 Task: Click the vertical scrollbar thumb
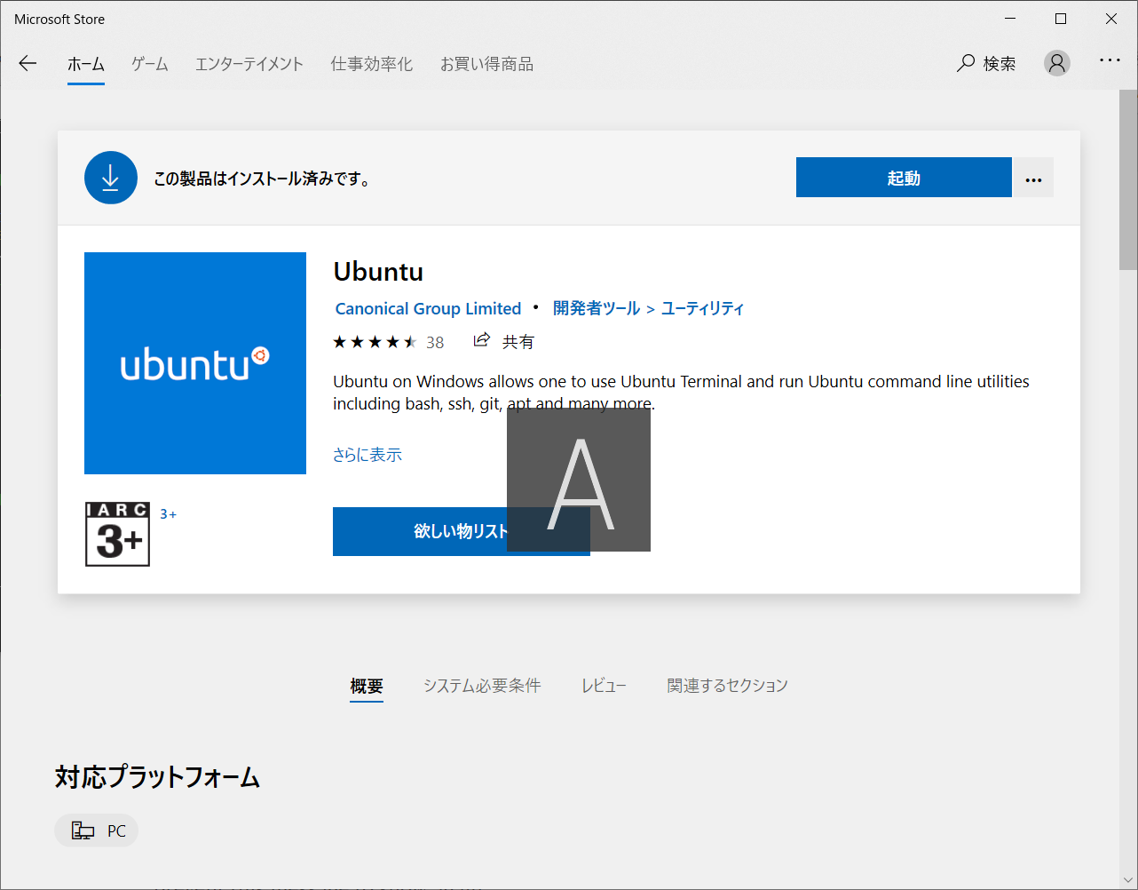[x=1128, y=179]
